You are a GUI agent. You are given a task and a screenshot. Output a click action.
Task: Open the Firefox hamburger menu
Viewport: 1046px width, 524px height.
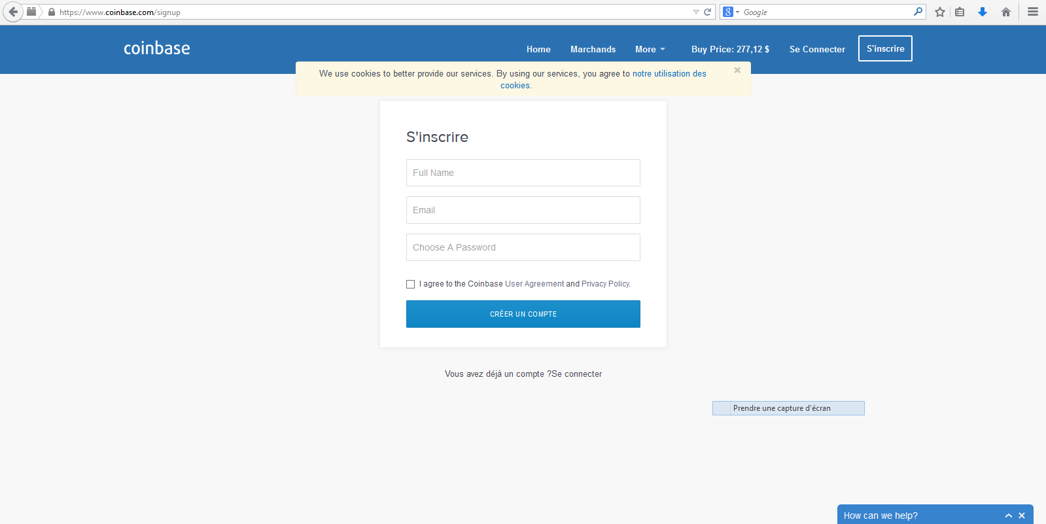(x=1033, y=12)
